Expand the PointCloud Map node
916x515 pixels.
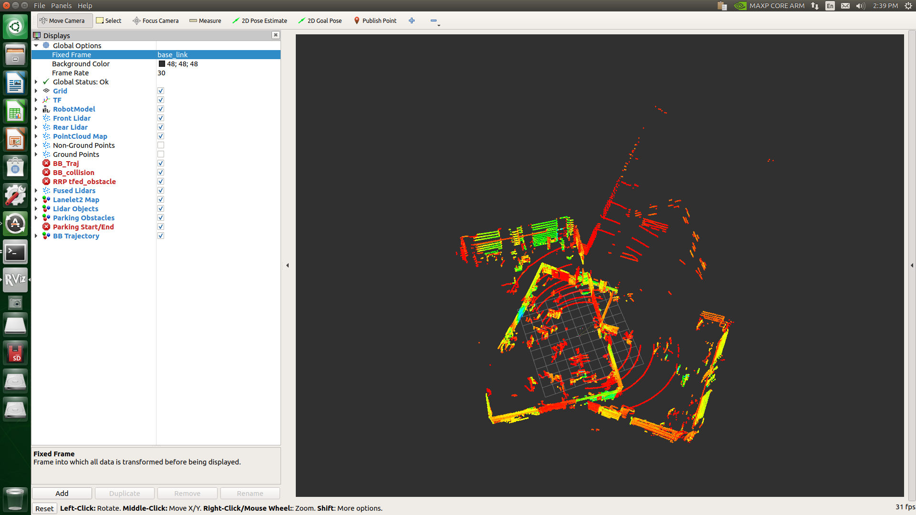pos(36,136)
